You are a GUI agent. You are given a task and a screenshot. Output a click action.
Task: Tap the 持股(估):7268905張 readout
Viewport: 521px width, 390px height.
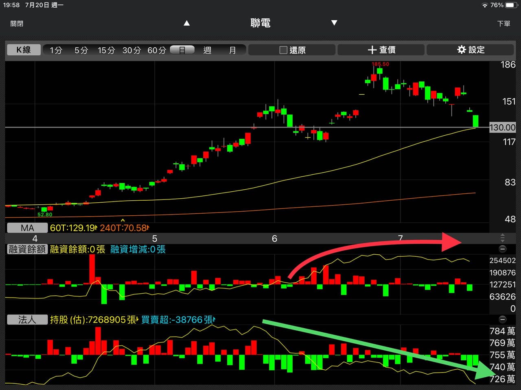[x=94, y=320]
